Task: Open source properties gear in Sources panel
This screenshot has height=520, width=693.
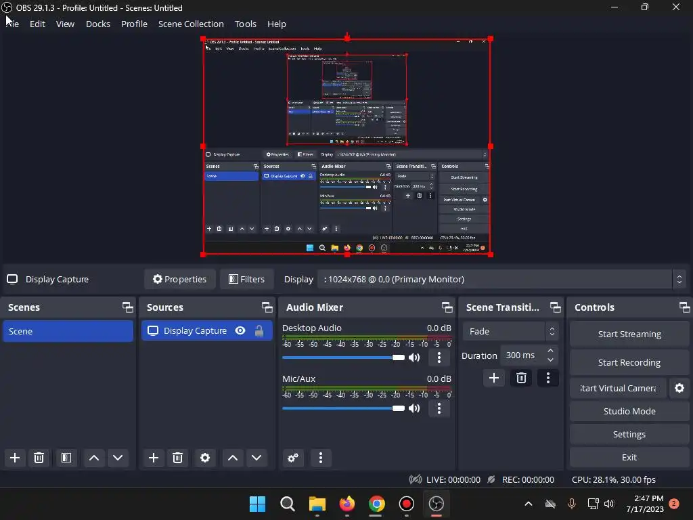Action: 205,458
